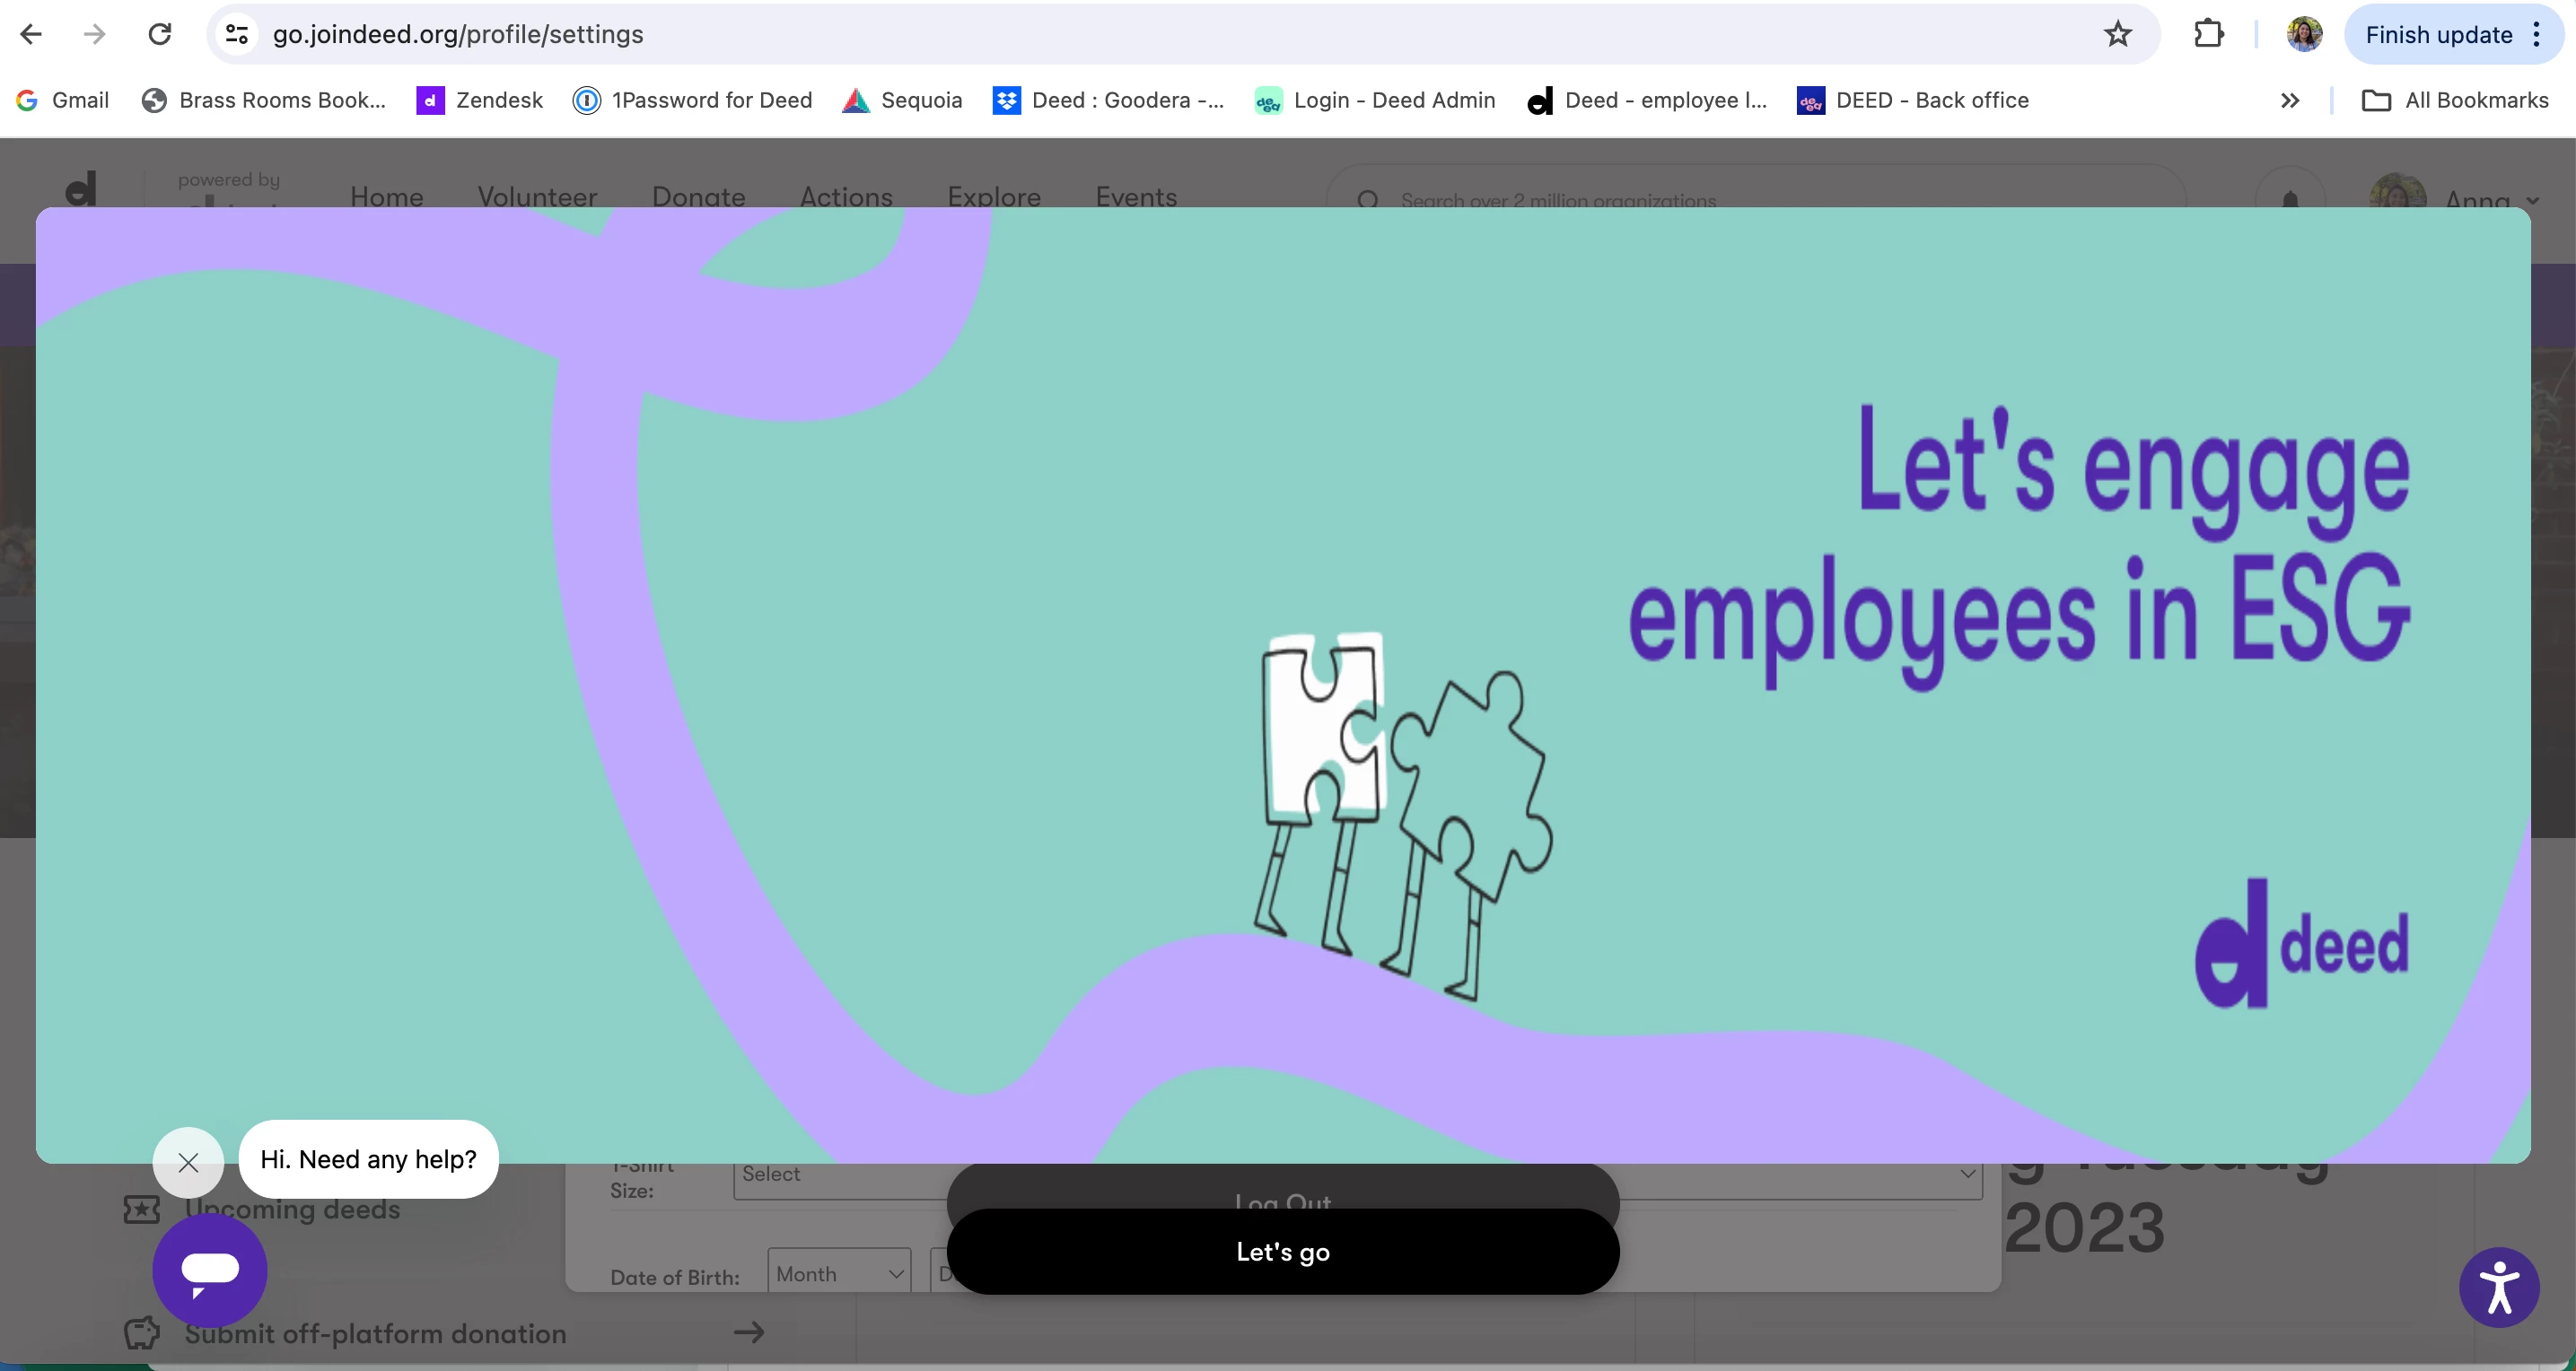Open the notifications bell in header

[x=2290, y=199]
